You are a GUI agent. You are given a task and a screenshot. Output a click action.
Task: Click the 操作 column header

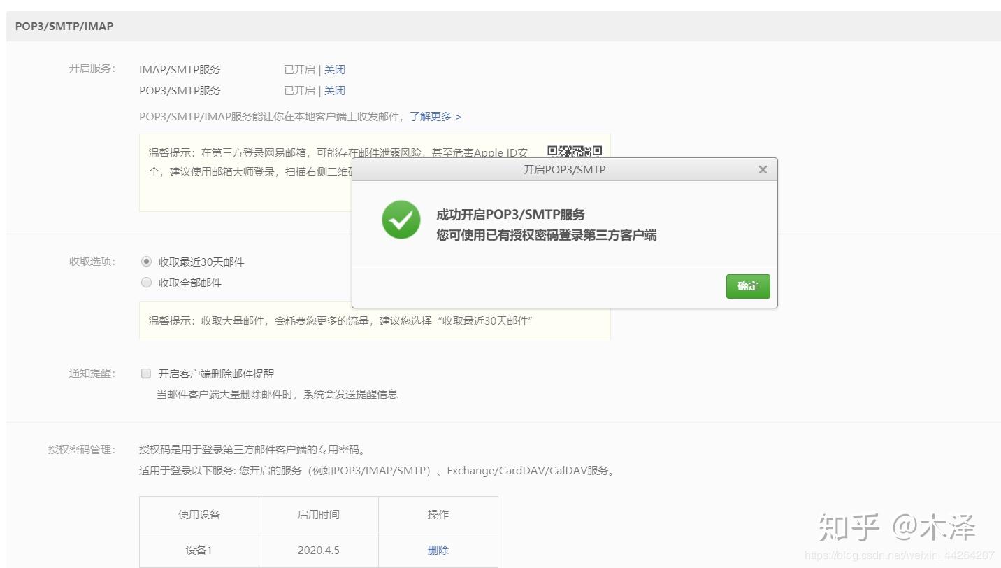(437, 513)
